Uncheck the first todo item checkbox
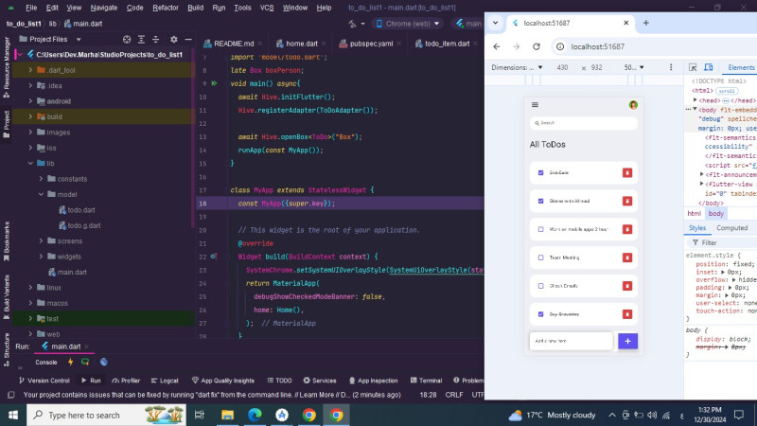757x426 pixels. [x=540, y=172]
